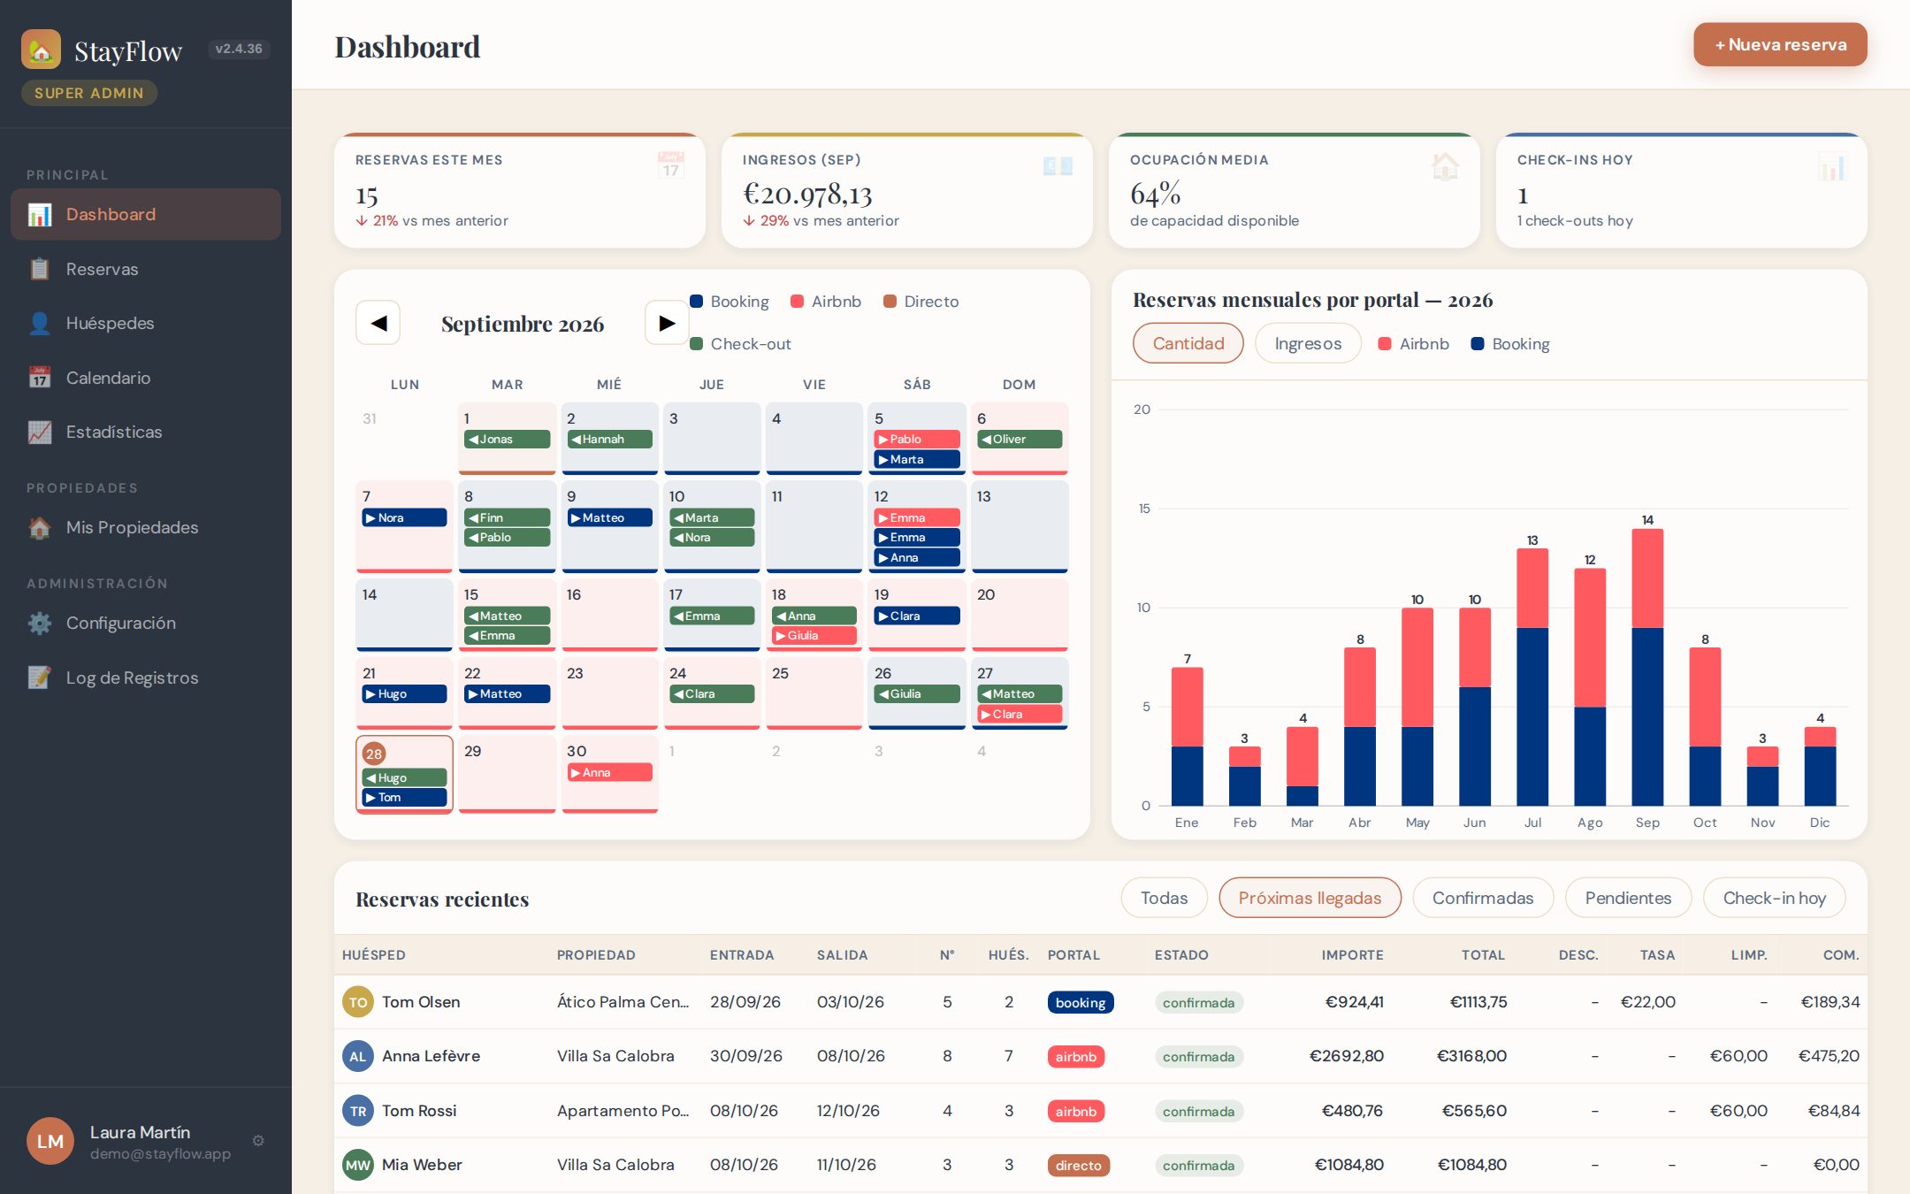1910x1194 pixels.
Task: Click the Log de Registros notepad icon
Action: [x=40, y=677]
